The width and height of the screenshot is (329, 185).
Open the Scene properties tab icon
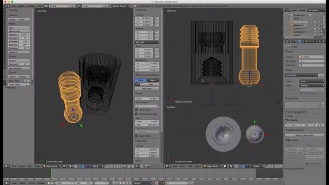[x=300, y=42]
